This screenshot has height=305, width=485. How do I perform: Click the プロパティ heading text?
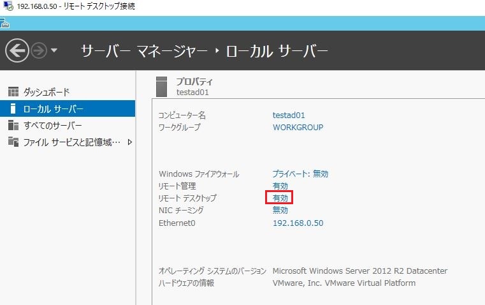point(194,82)
